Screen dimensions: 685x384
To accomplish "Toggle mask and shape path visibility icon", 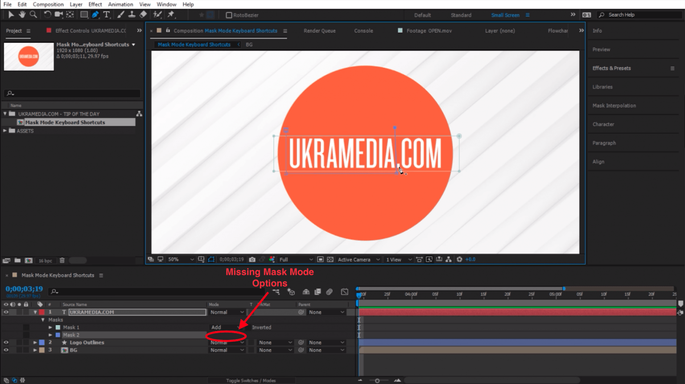I will 211,259.
